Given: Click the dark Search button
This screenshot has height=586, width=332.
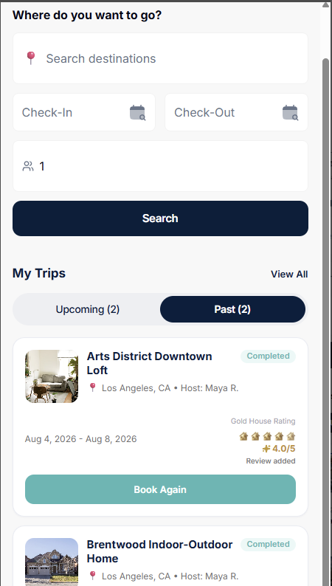Looking at the screenshot, I should [x=160, y=218].
